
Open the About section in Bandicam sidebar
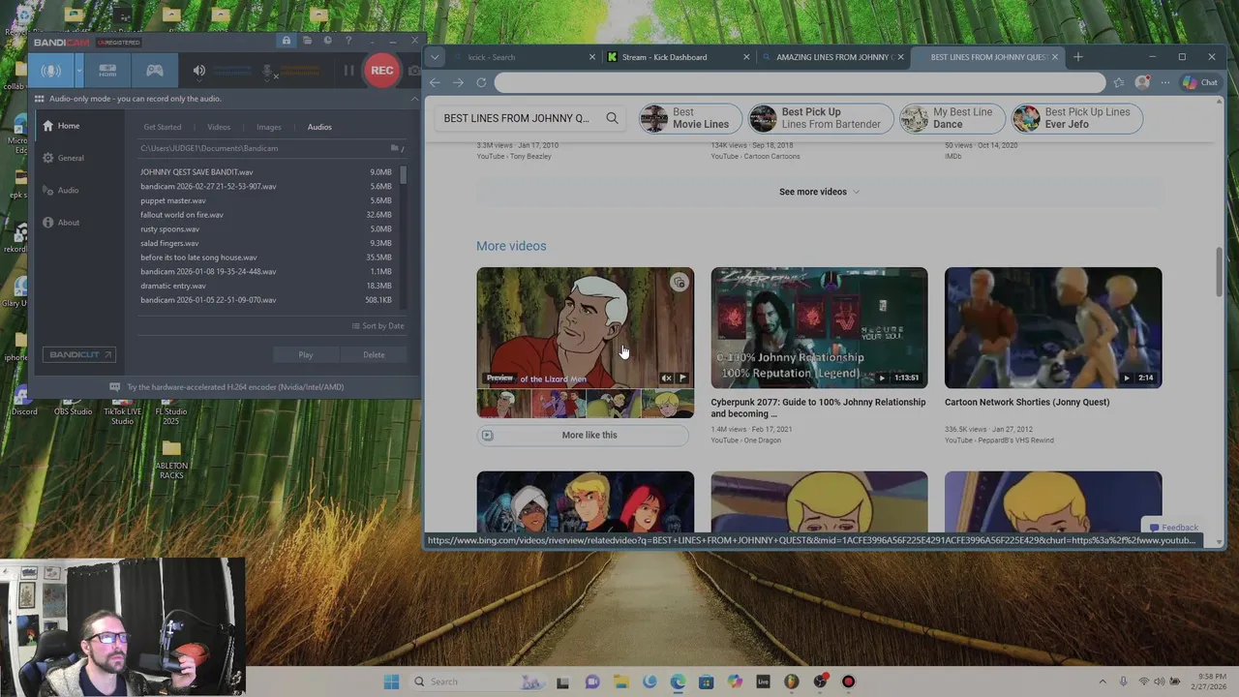[68, 223]
